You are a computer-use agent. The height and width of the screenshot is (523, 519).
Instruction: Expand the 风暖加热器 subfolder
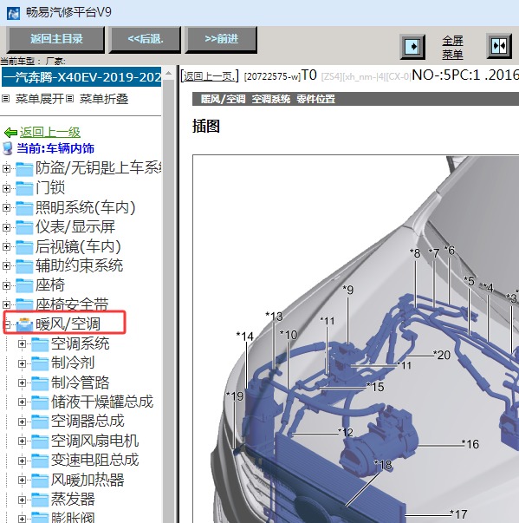coord(22,480)
